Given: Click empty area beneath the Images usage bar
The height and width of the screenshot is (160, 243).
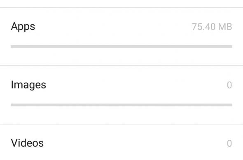Looking at the screenshot, I should pos(121,115).
